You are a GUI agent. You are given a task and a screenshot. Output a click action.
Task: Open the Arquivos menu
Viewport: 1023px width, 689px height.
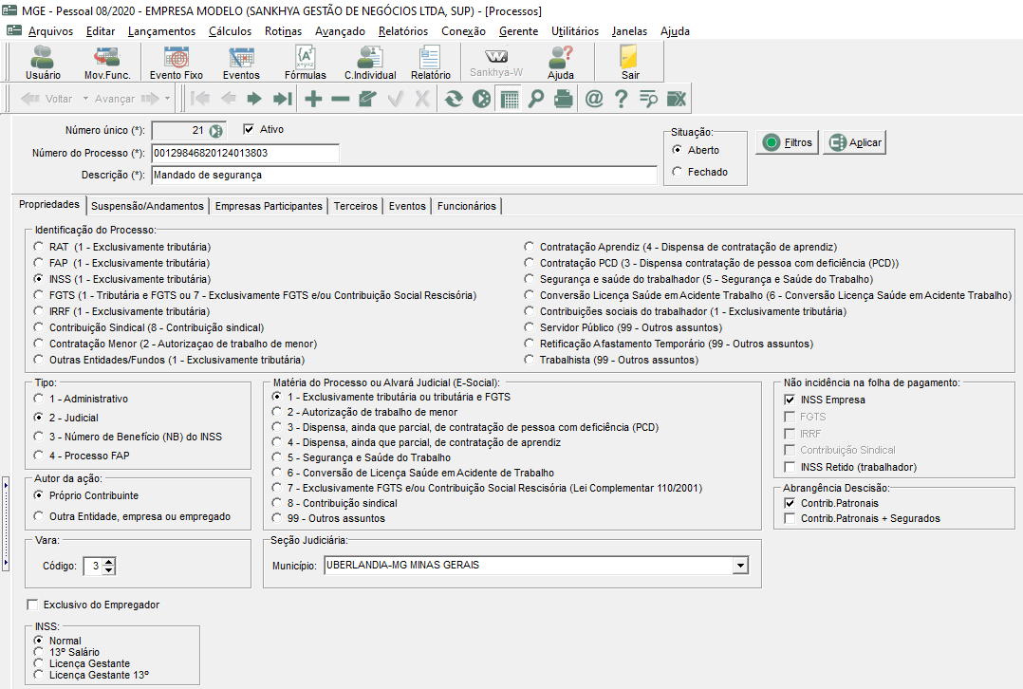pos(51,31)
